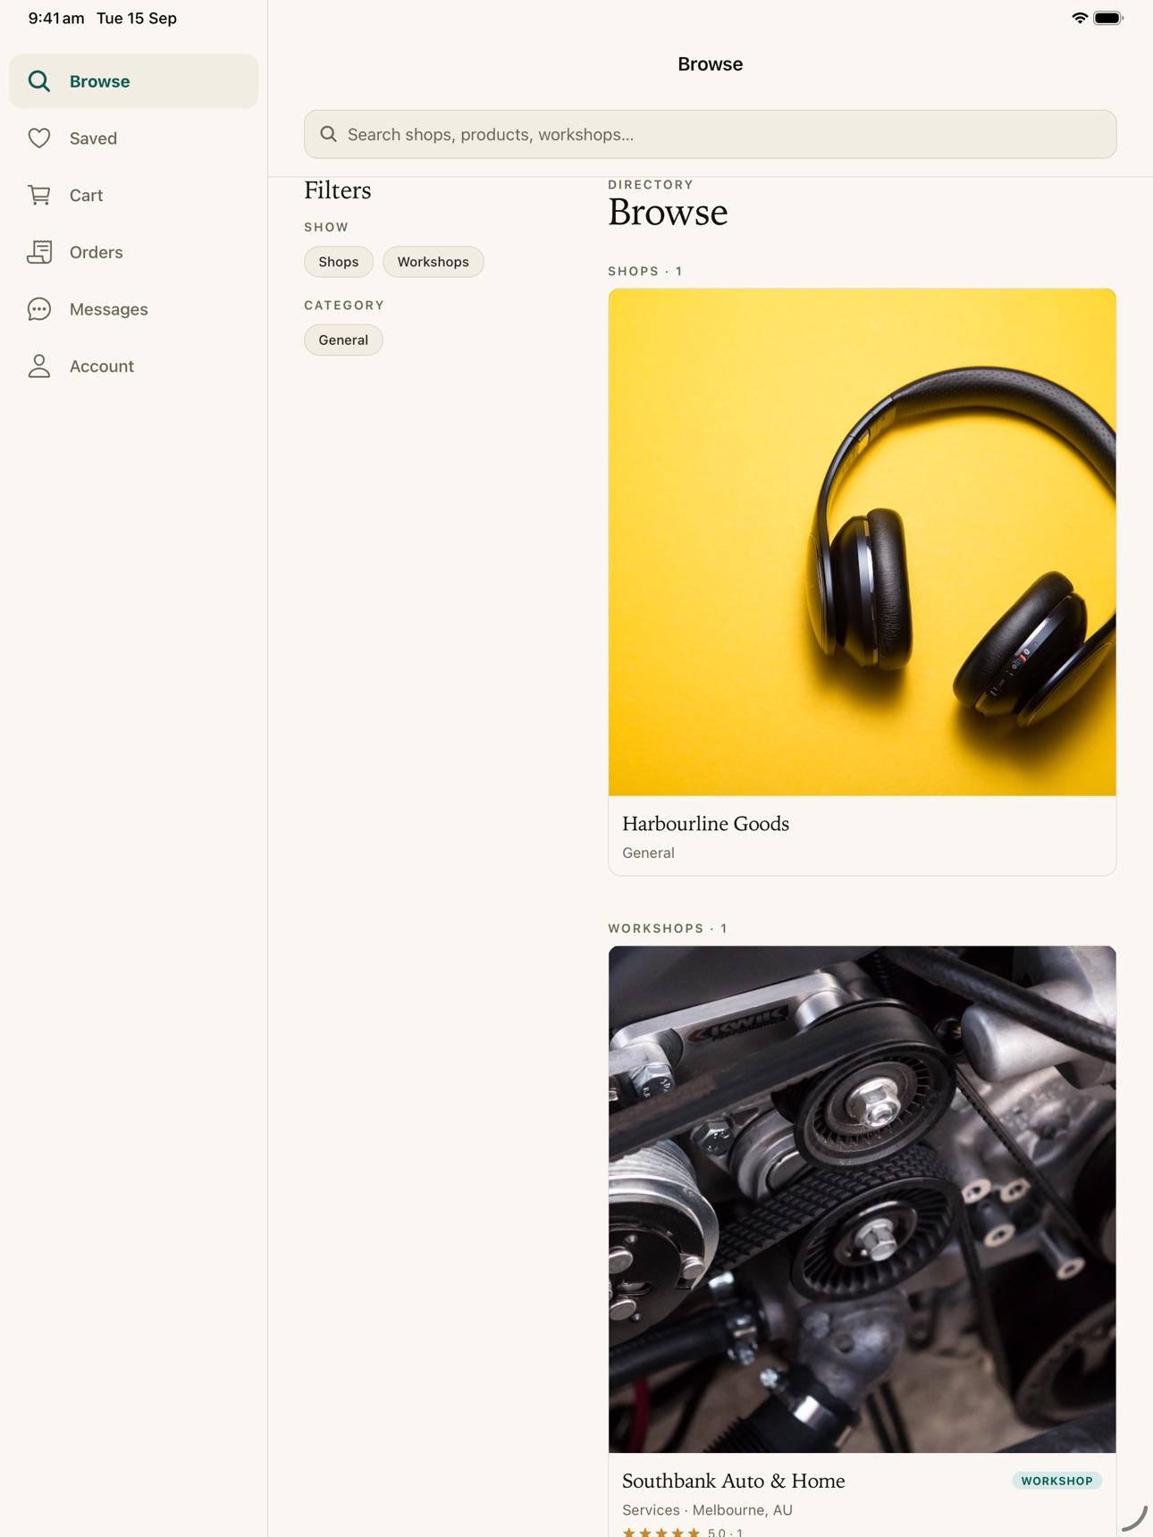Image resolution: width=1153 pixels, height=1537 pixels.
Task: Focus the search shops, products, workshops field
Action: click(711, 134)
